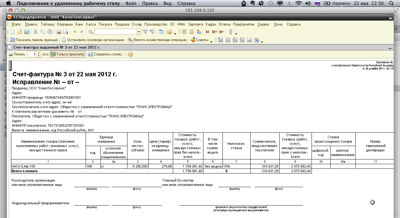
Task: Click the Советы button
Action: (199, 40)
